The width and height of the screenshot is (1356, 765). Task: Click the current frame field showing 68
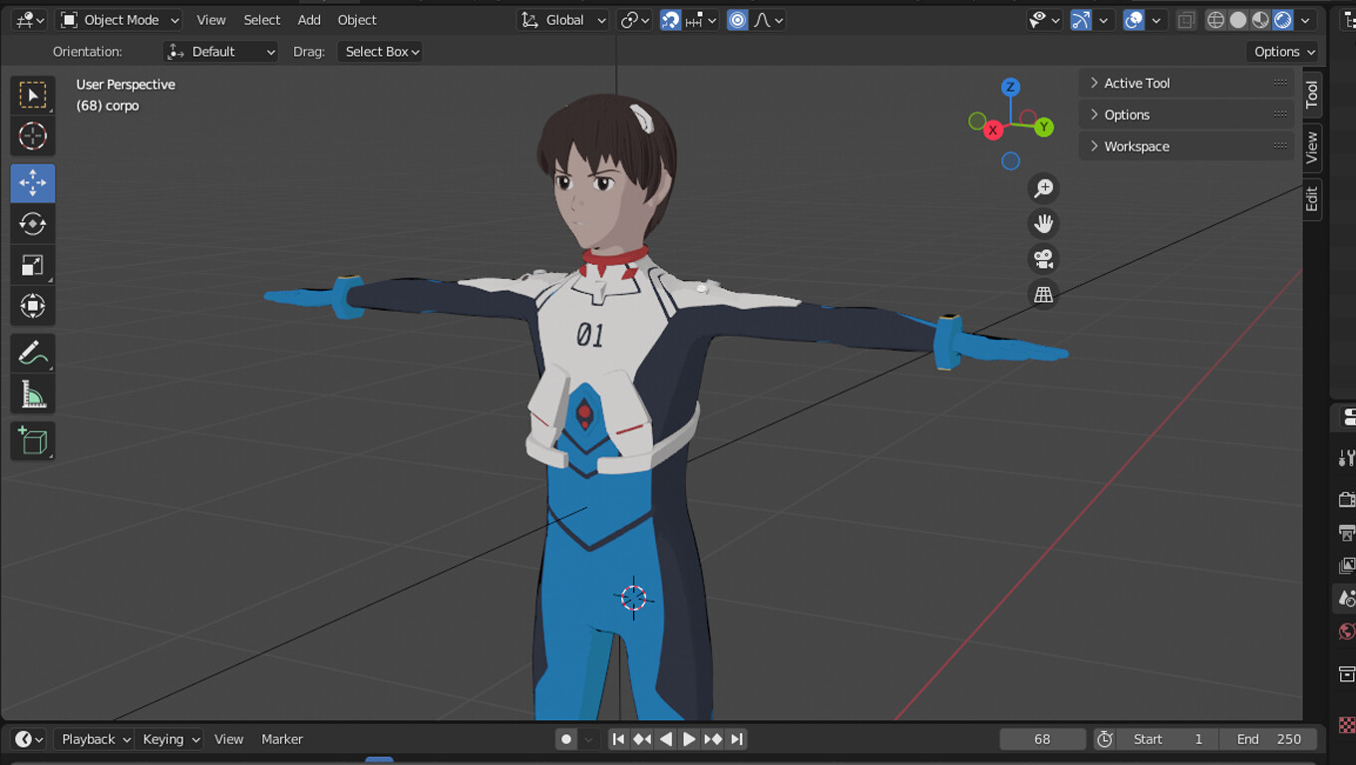point(1042,739)
